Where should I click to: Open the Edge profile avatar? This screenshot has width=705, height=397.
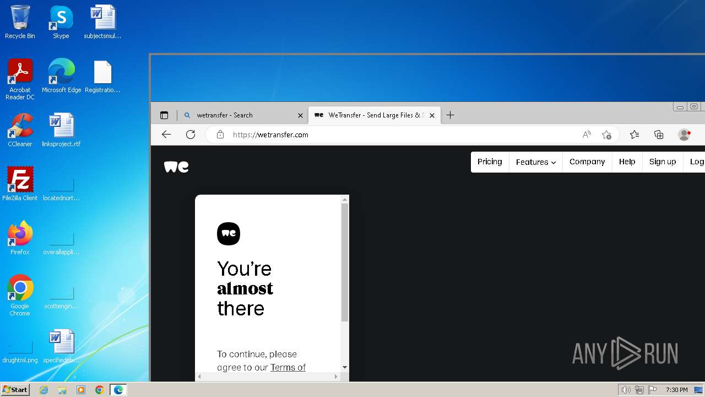pos(685,135)
